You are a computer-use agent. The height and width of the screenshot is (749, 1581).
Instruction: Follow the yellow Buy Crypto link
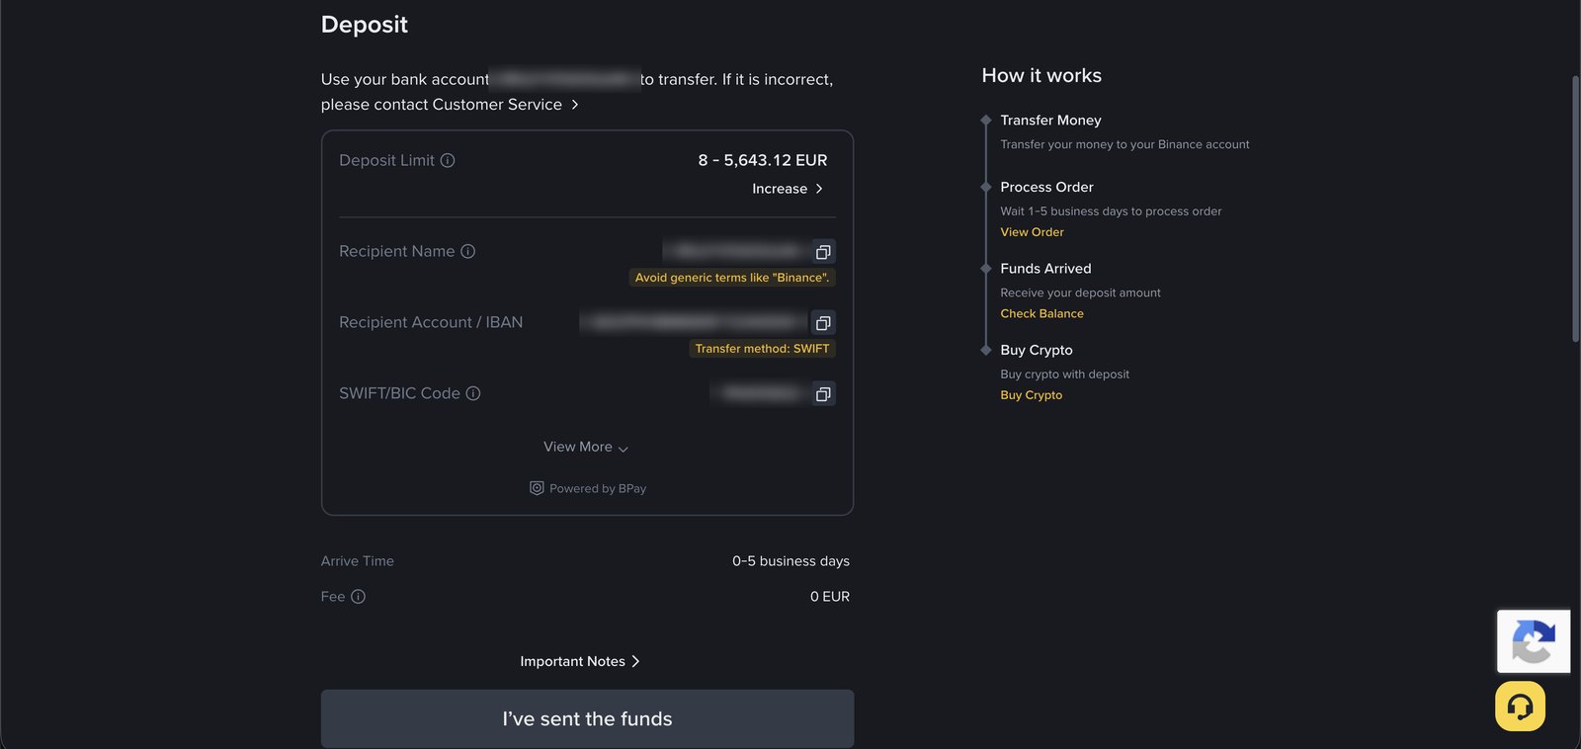coord(1031,395)
